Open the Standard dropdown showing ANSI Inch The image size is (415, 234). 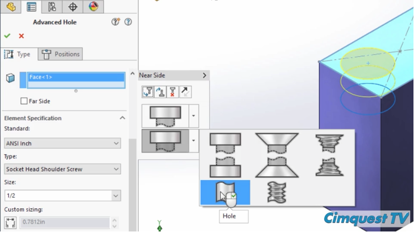pos(62,144)
